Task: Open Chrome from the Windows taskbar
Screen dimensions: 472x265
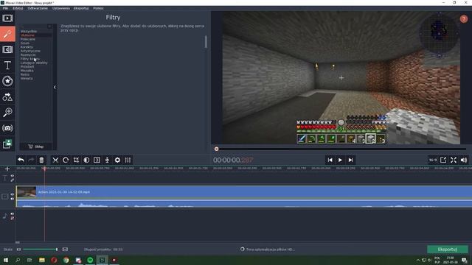Action: pyautogui.click(x=66, y=260)
